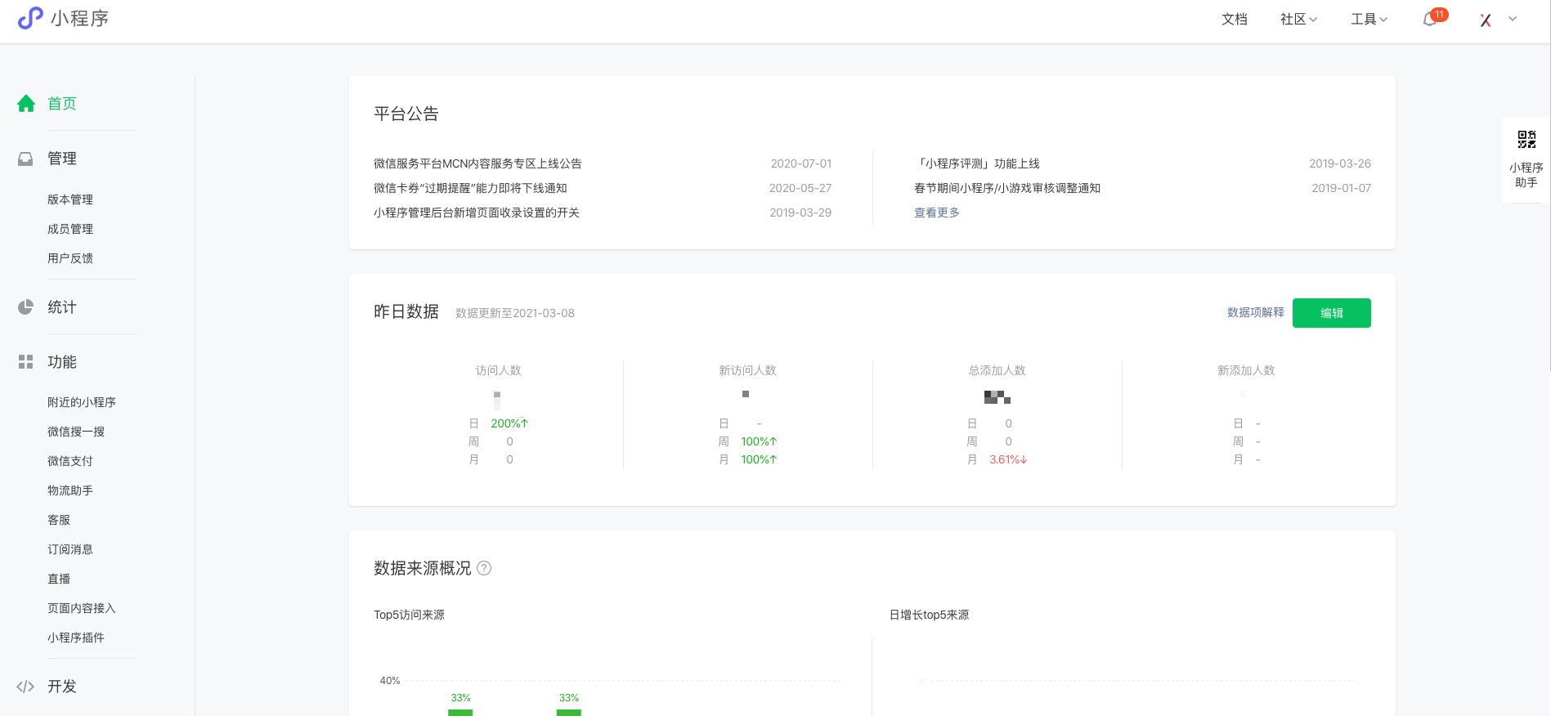Click the 功能 grid icon
This screenshot has width=1551, height=716.
pyautogui.click(x=26, y=362)
